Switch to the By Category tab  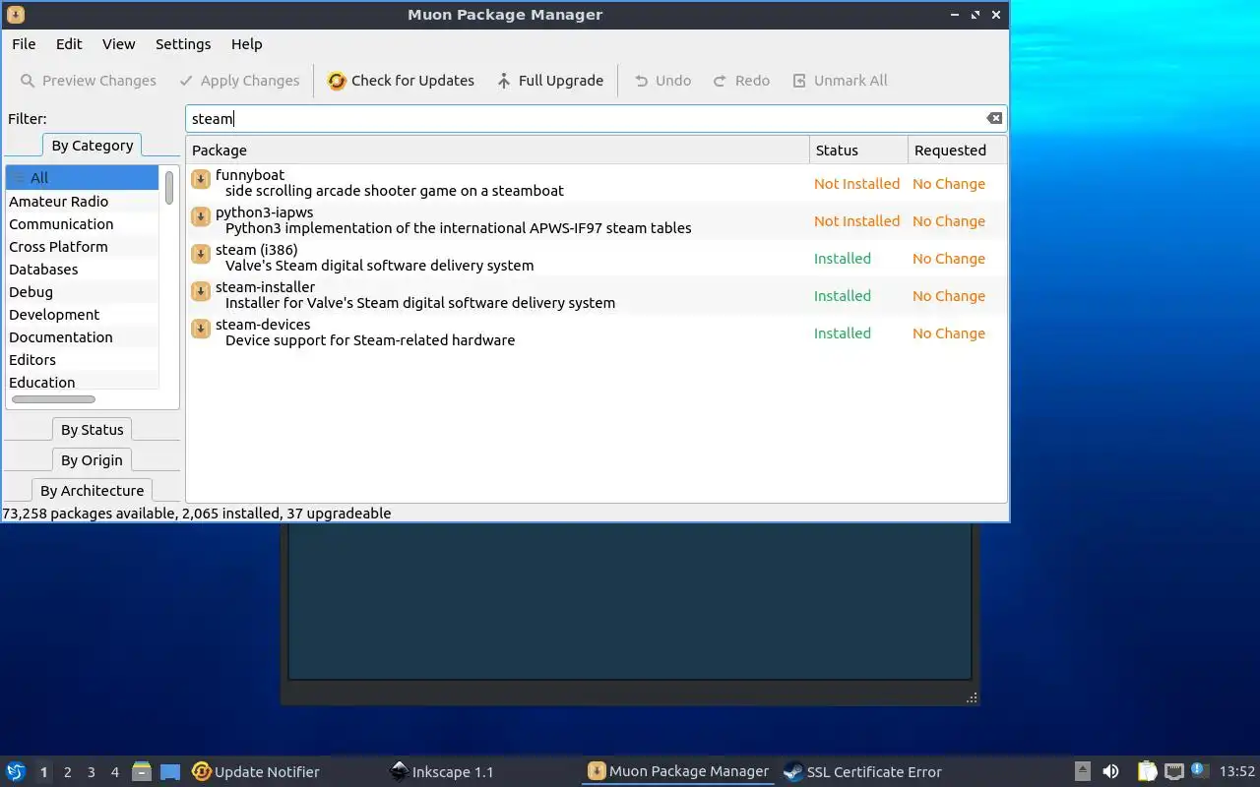click(92, 146)
